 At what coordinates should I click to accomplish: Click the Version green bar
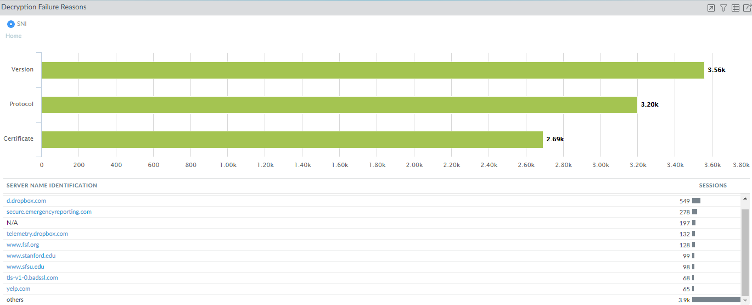(x=372, y=70)
